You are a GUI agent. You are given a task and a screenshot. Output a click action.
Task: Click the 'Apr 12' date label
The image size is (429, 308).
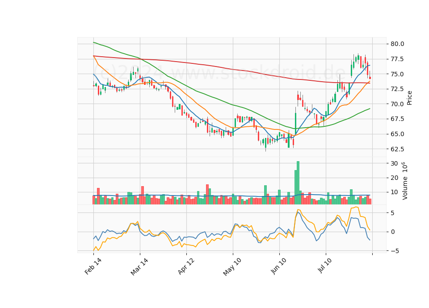(186, 266)
